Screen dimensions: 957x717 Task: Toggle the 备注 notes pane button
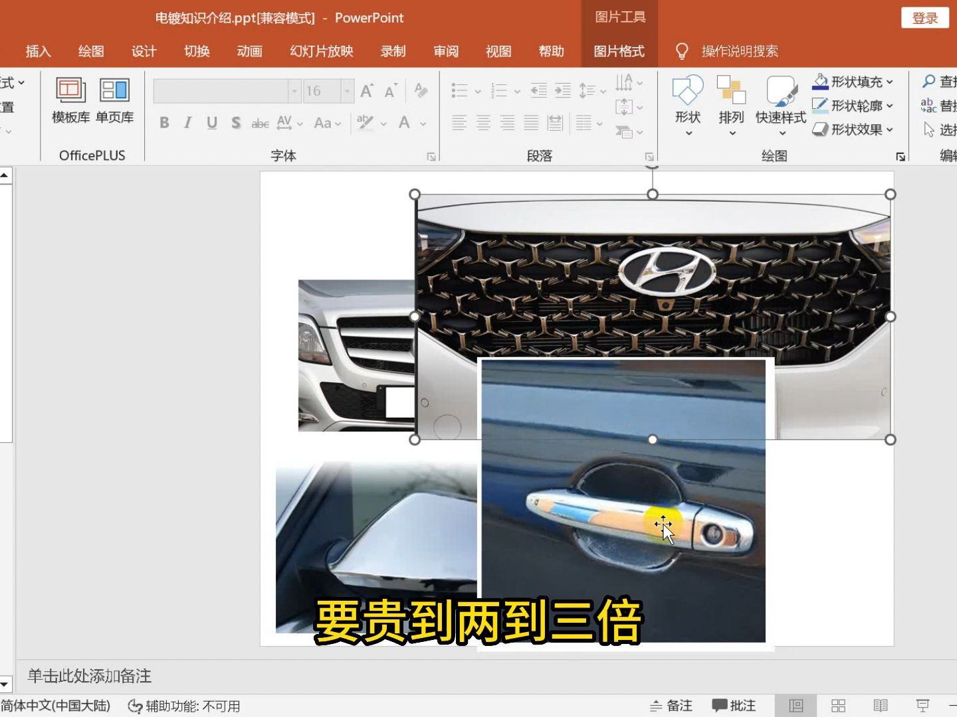point(671,706)
